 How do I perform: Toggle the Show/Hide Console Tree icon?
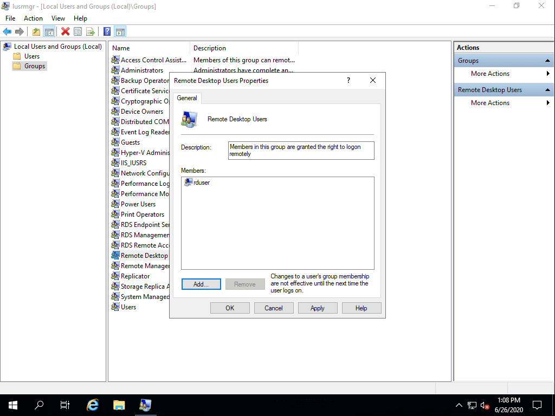click(49, 31)
